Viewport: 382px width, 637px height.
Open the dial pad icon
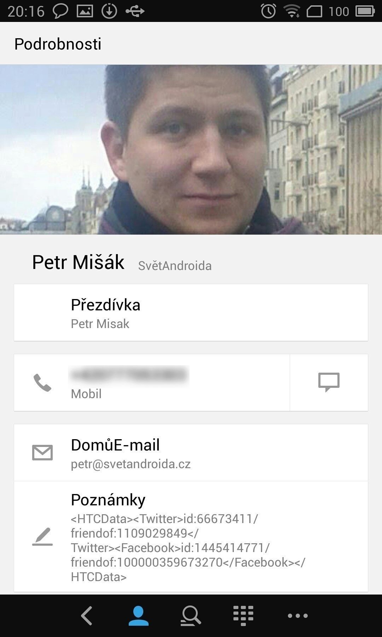(x=243, y=616)
